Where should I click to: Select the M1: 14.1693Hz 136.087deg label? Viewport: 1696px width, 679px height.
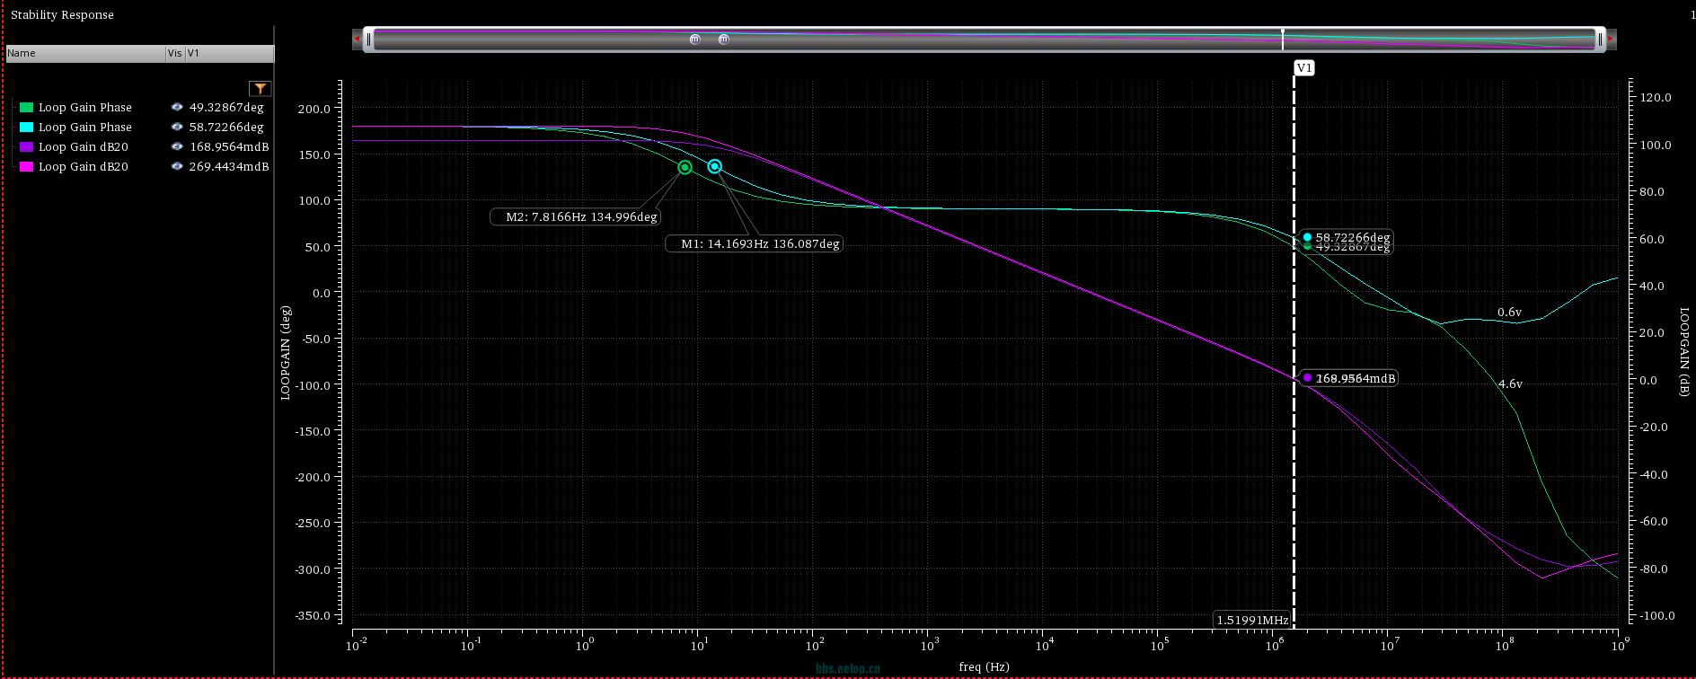coord(754,243)
